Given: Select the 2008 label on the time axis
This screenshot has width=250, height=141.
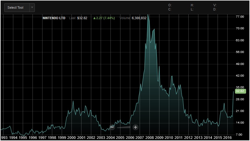Looking at the screenshot, I should [x=149, y=137].
